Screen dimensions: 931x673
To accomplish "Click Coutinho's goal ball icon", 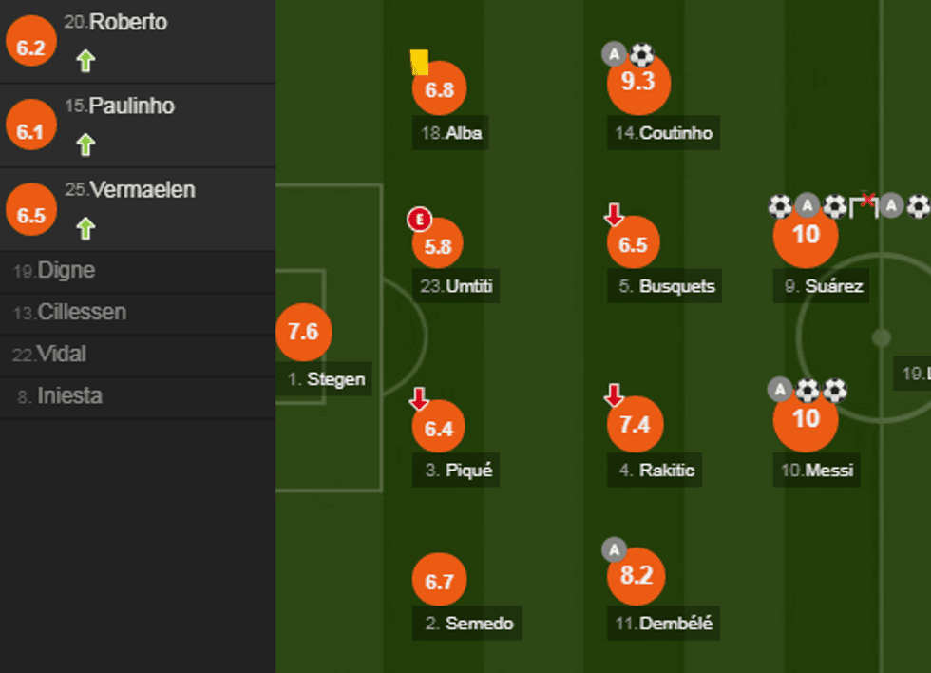I will pyautogui.click(x=642, y=55).
